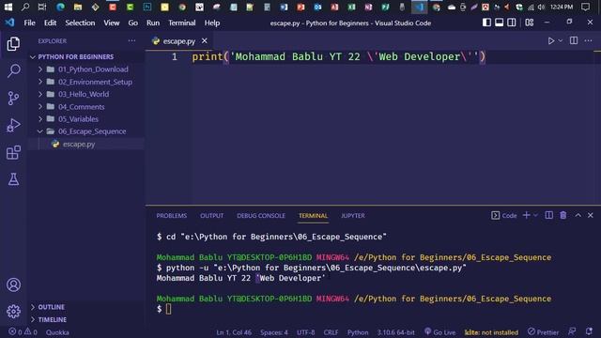Image resolution: width=601 pixels, height=338 pixels.
Task: Kill the terminal with trash icon
Action: click(x=563, y=215)
